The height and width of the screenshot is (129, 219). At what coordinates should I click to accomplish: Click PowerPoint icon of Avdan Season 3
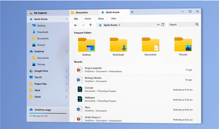(x=80, y=119)
